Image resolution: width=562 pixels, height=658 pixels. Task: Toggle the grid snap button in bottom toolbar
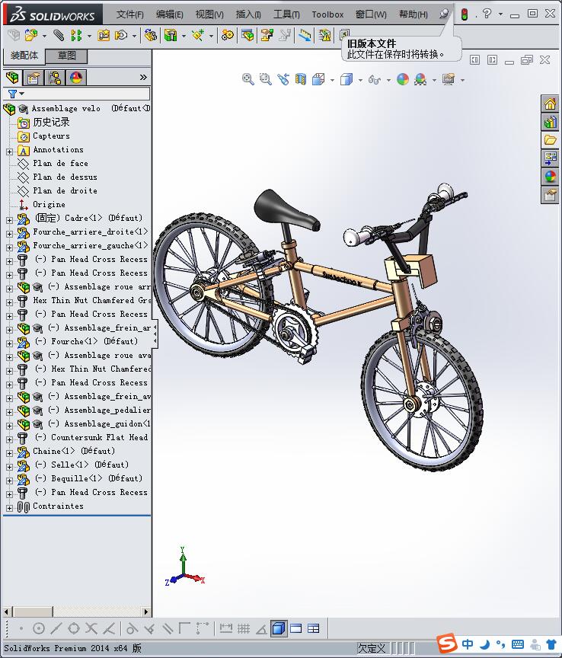244,628
